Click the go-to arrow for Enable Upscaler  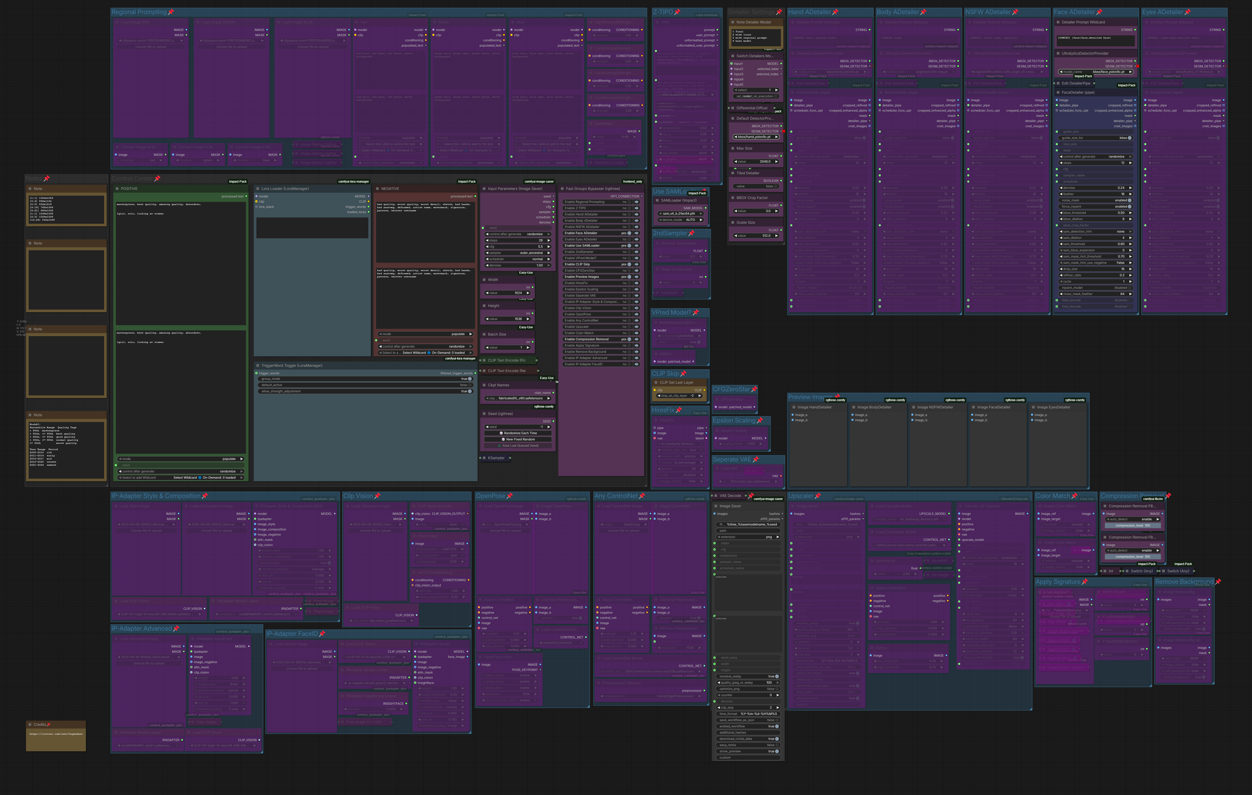636,327
